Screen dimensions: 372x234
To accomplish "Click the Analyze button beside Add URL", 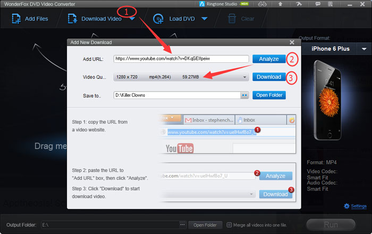I will tap(269, 59).
